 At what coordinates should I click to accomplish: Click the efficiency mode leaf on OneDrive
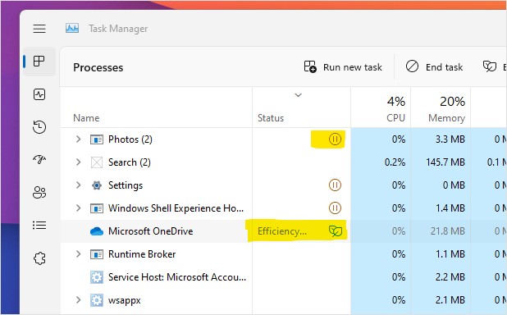point(336,231)
